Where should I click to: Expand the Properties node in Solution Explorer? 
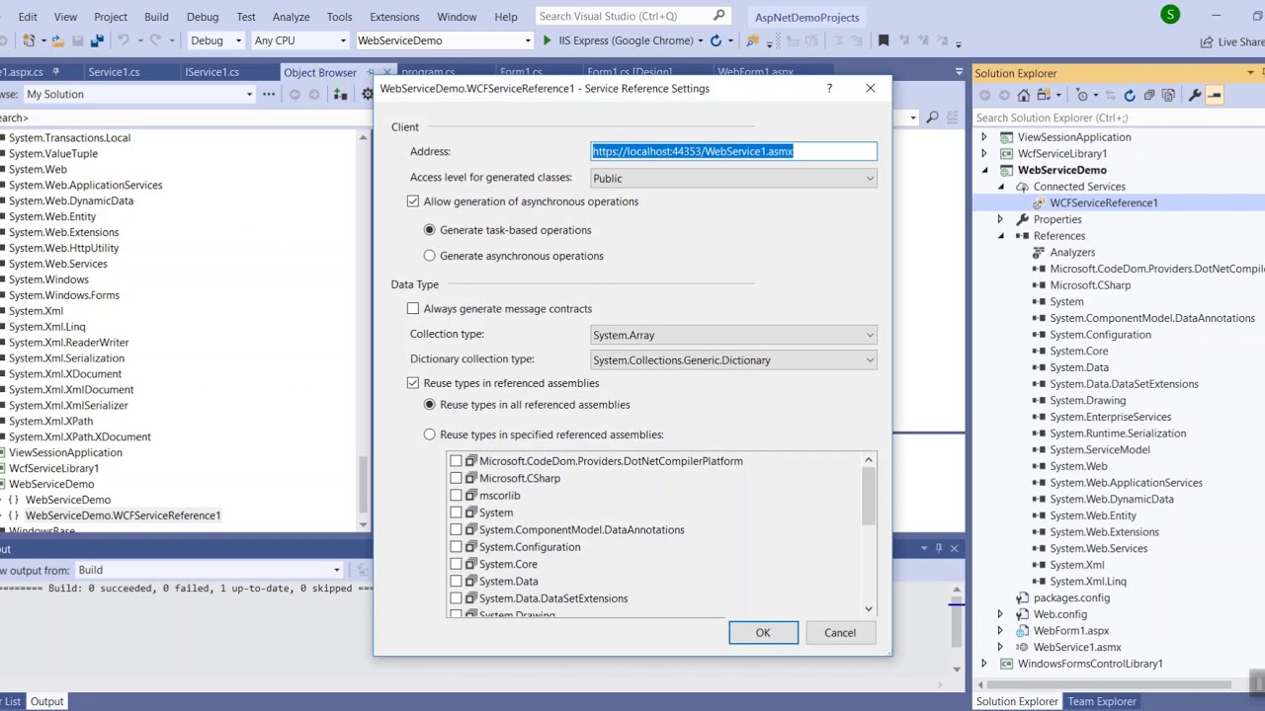coord(1000,219)
